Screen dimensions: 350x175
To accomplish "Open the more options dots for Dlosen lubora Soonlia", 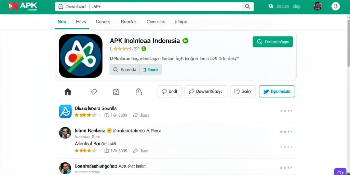I will [286, 111].
